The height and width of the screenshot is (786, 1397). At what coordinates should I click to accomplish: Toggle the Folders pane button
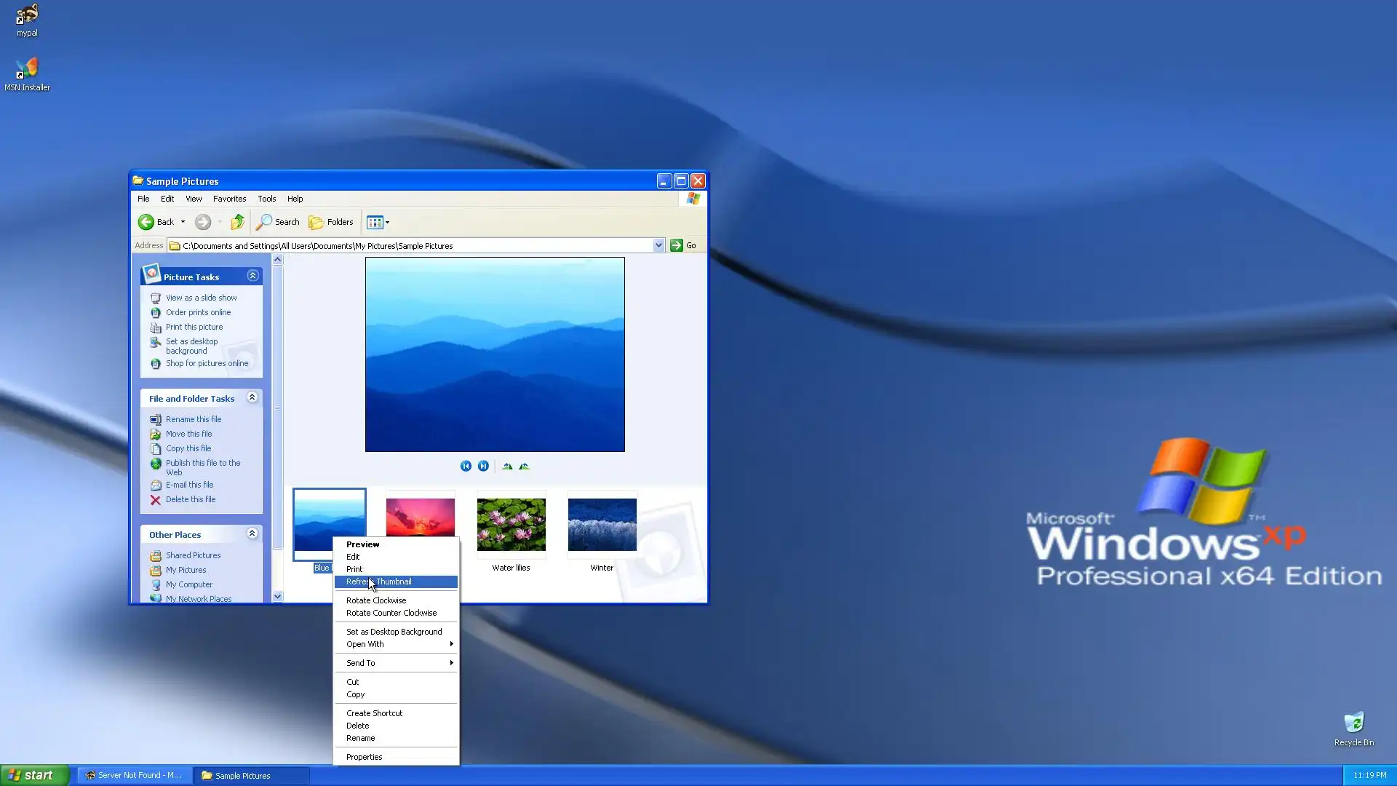pyautogui.click(x=331, y=222)
